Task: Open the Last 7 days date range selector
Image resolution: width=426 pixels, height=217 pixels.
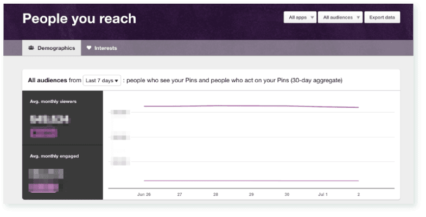Action: (x=101, y=81)
